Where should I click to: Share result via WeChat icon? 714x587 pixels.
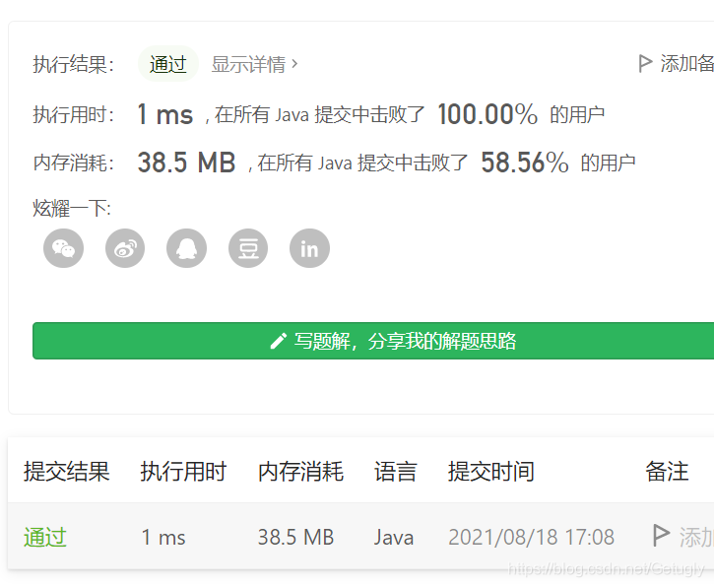tap(63, 248)
